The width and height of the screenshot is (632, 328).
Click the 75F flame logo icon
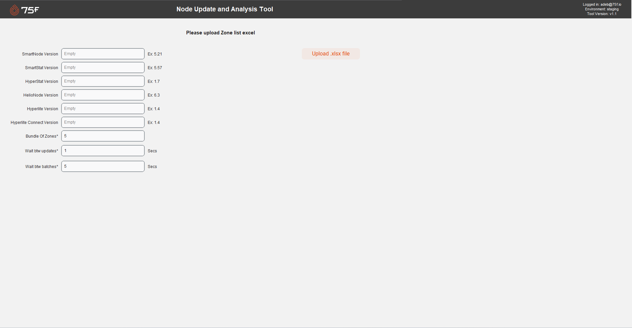pos(14,10)
